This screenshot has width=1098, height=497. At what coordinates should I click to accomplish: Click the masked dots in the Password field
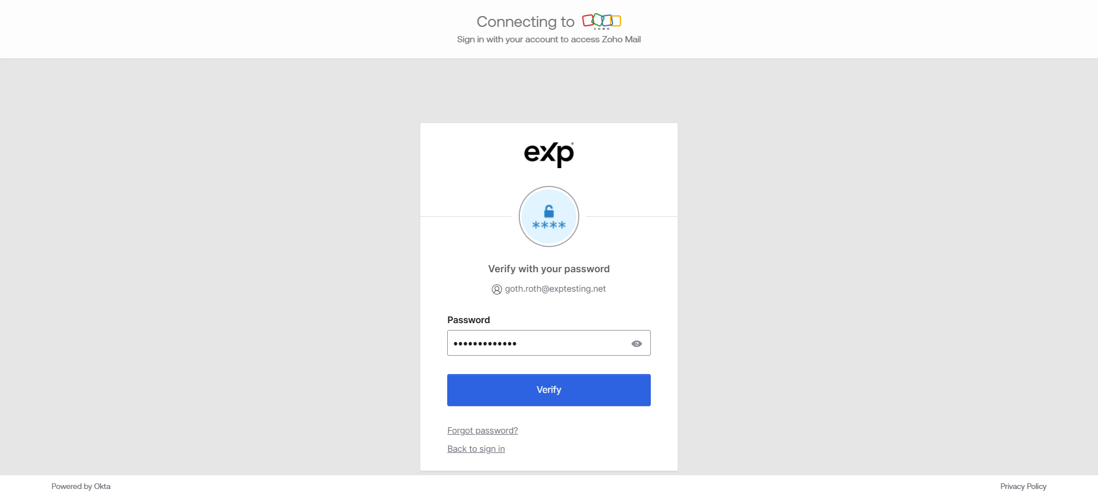485,344
